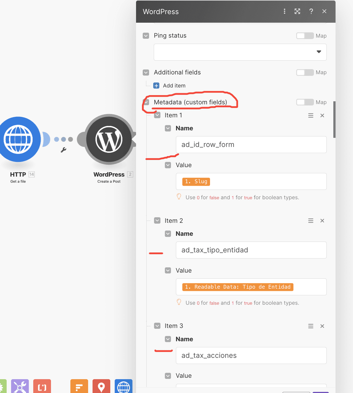Toggle Map switch for Ping status
353x393 pixels.
pos(305,36)
